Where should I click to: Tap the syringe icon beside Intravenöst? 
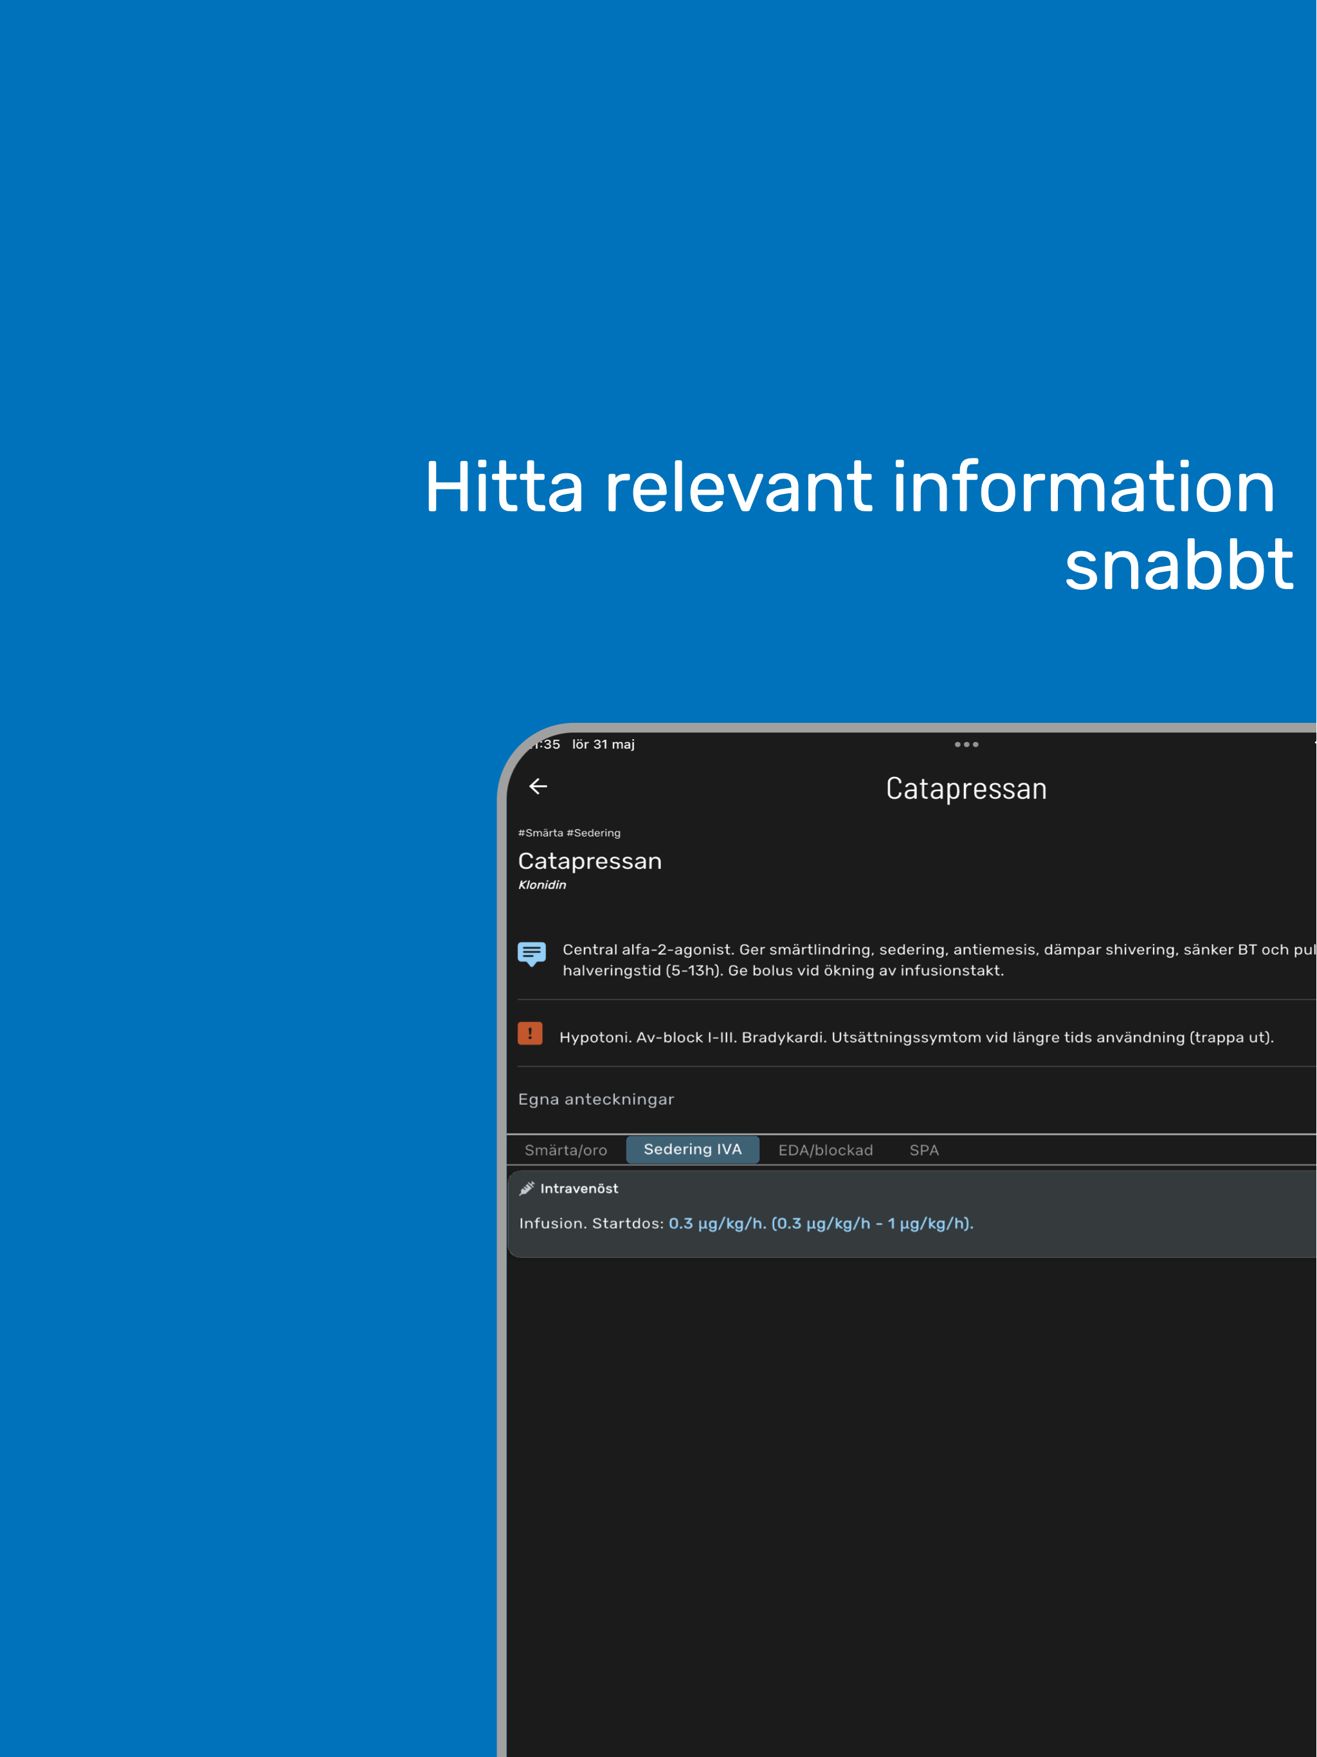click(527, 1188)
